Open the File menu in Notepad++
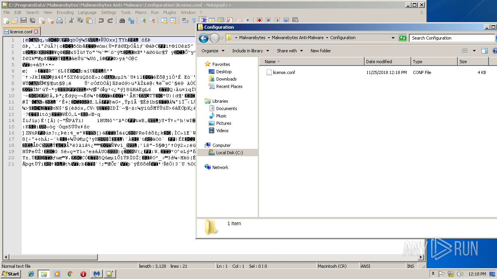Viewport: 497px width, 279px height. (7, 12)
